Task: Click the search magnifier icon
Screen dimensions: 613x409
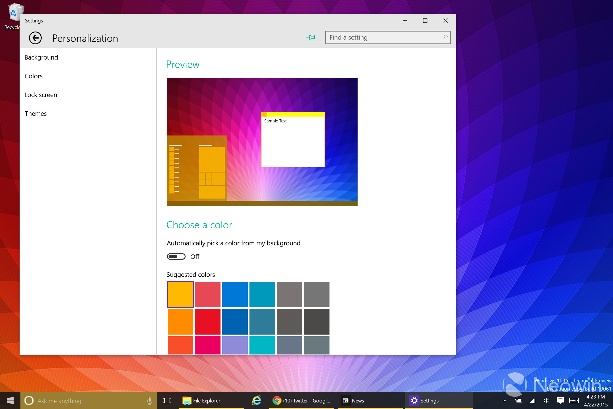Action: [x=445, y=37]
